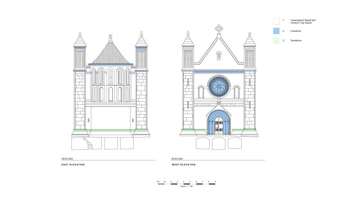Click the datum level text under the east elevation

[x=67, y=159]
